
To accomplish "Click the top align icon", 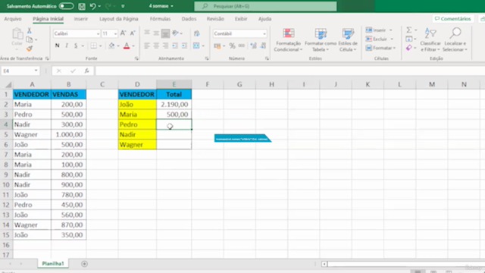I will click(147, 33).
